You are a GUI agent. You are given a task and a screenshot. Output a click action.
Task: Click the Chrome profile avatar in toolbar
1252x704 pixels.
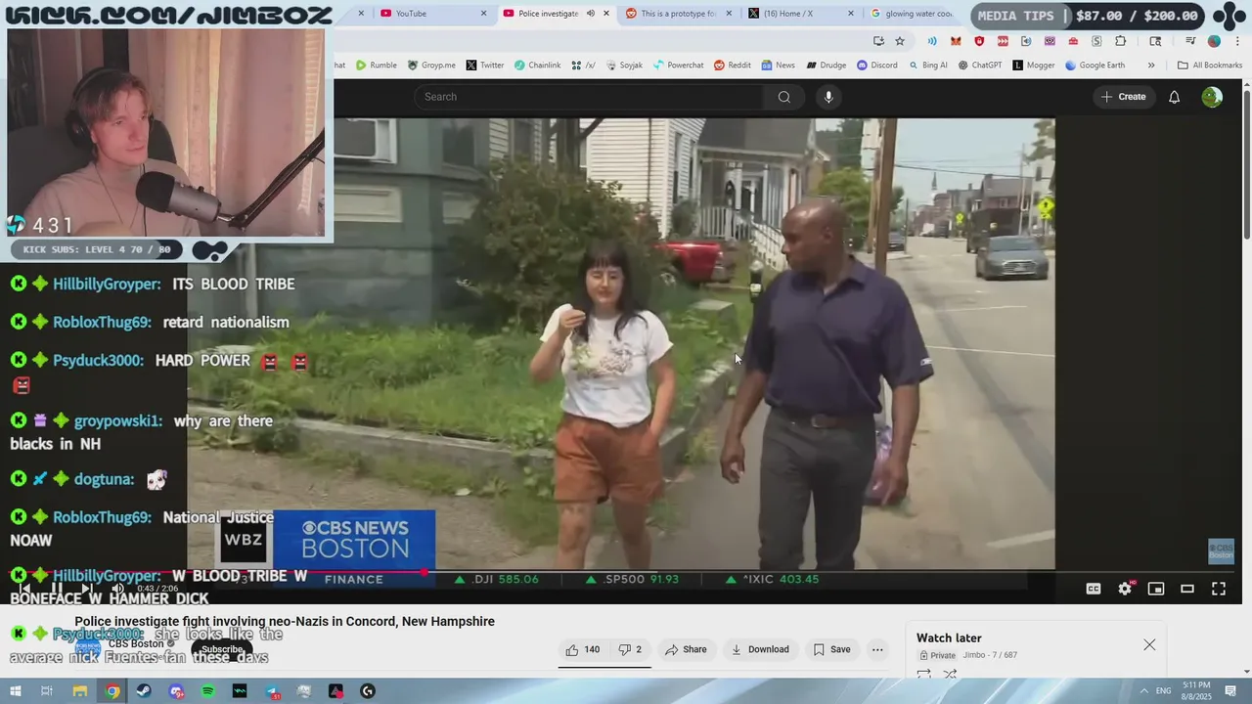[1214, 41]
